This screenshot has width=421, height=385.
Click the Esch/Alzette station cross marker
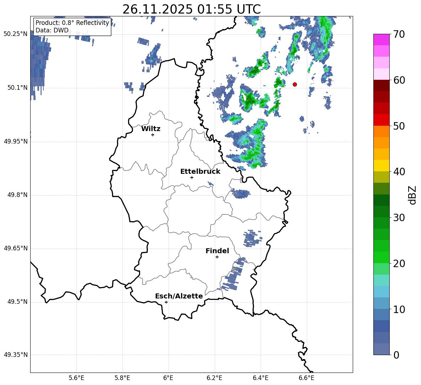click(166, 302)
